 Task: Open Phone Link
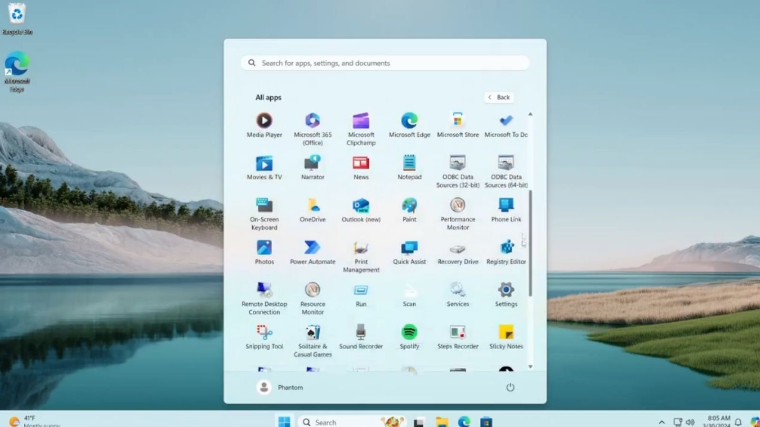point(506,210)
